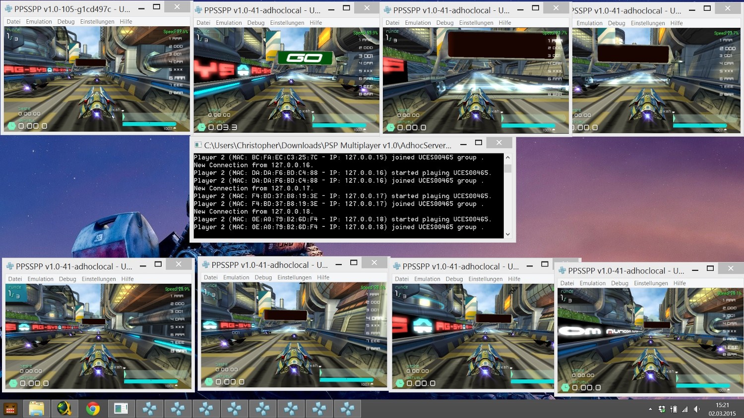Open Debug menu in third top-row PPSSPP window
The height and width of the screenshot is (418, 744).
445,23
